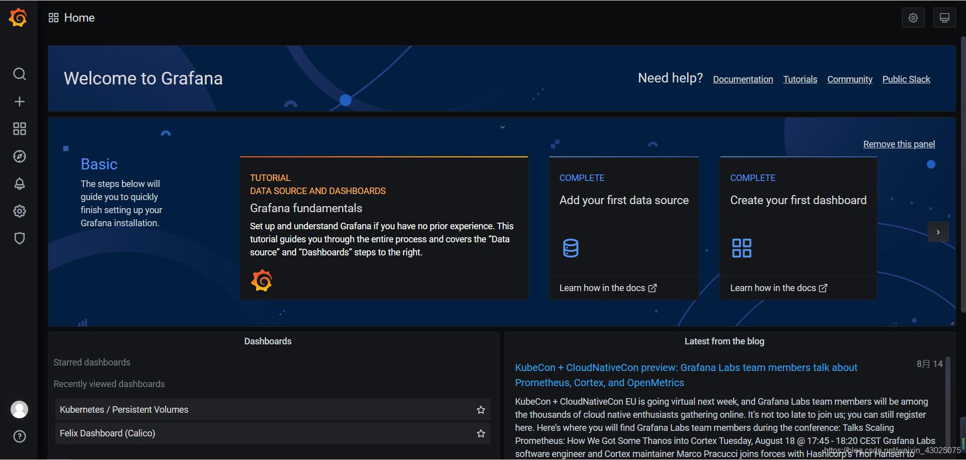Open the Alerting bell icon in sidebar
Screen dimensions: 966x460
click(x=19, y=183)
